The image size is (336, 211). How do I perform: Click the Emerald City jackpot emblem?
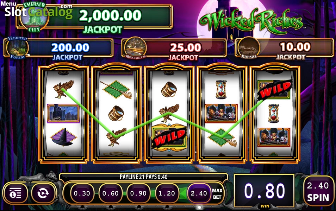click(x=34, y=18)
